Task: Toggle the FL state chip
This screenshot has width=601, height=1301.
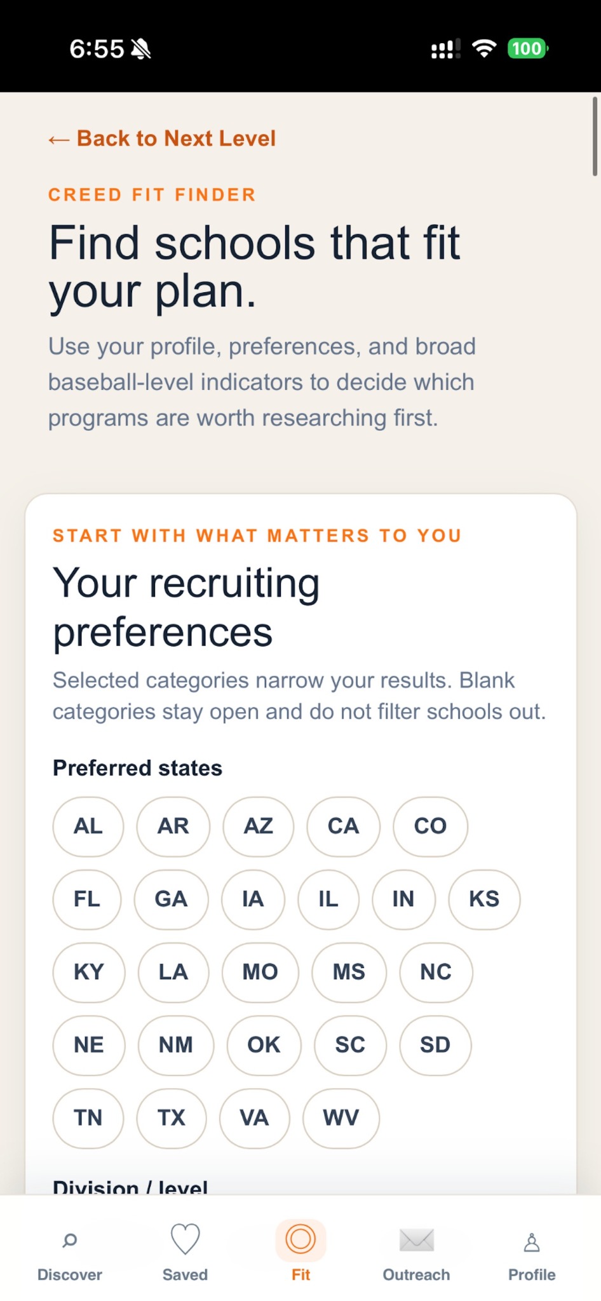Action: point(87,900)
